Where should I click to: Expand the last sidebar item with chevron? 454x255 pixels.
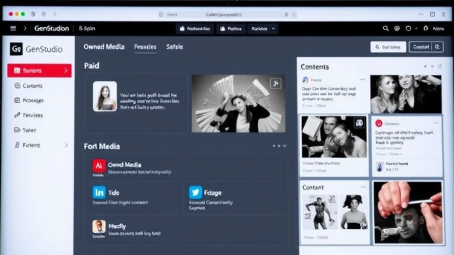66,145
